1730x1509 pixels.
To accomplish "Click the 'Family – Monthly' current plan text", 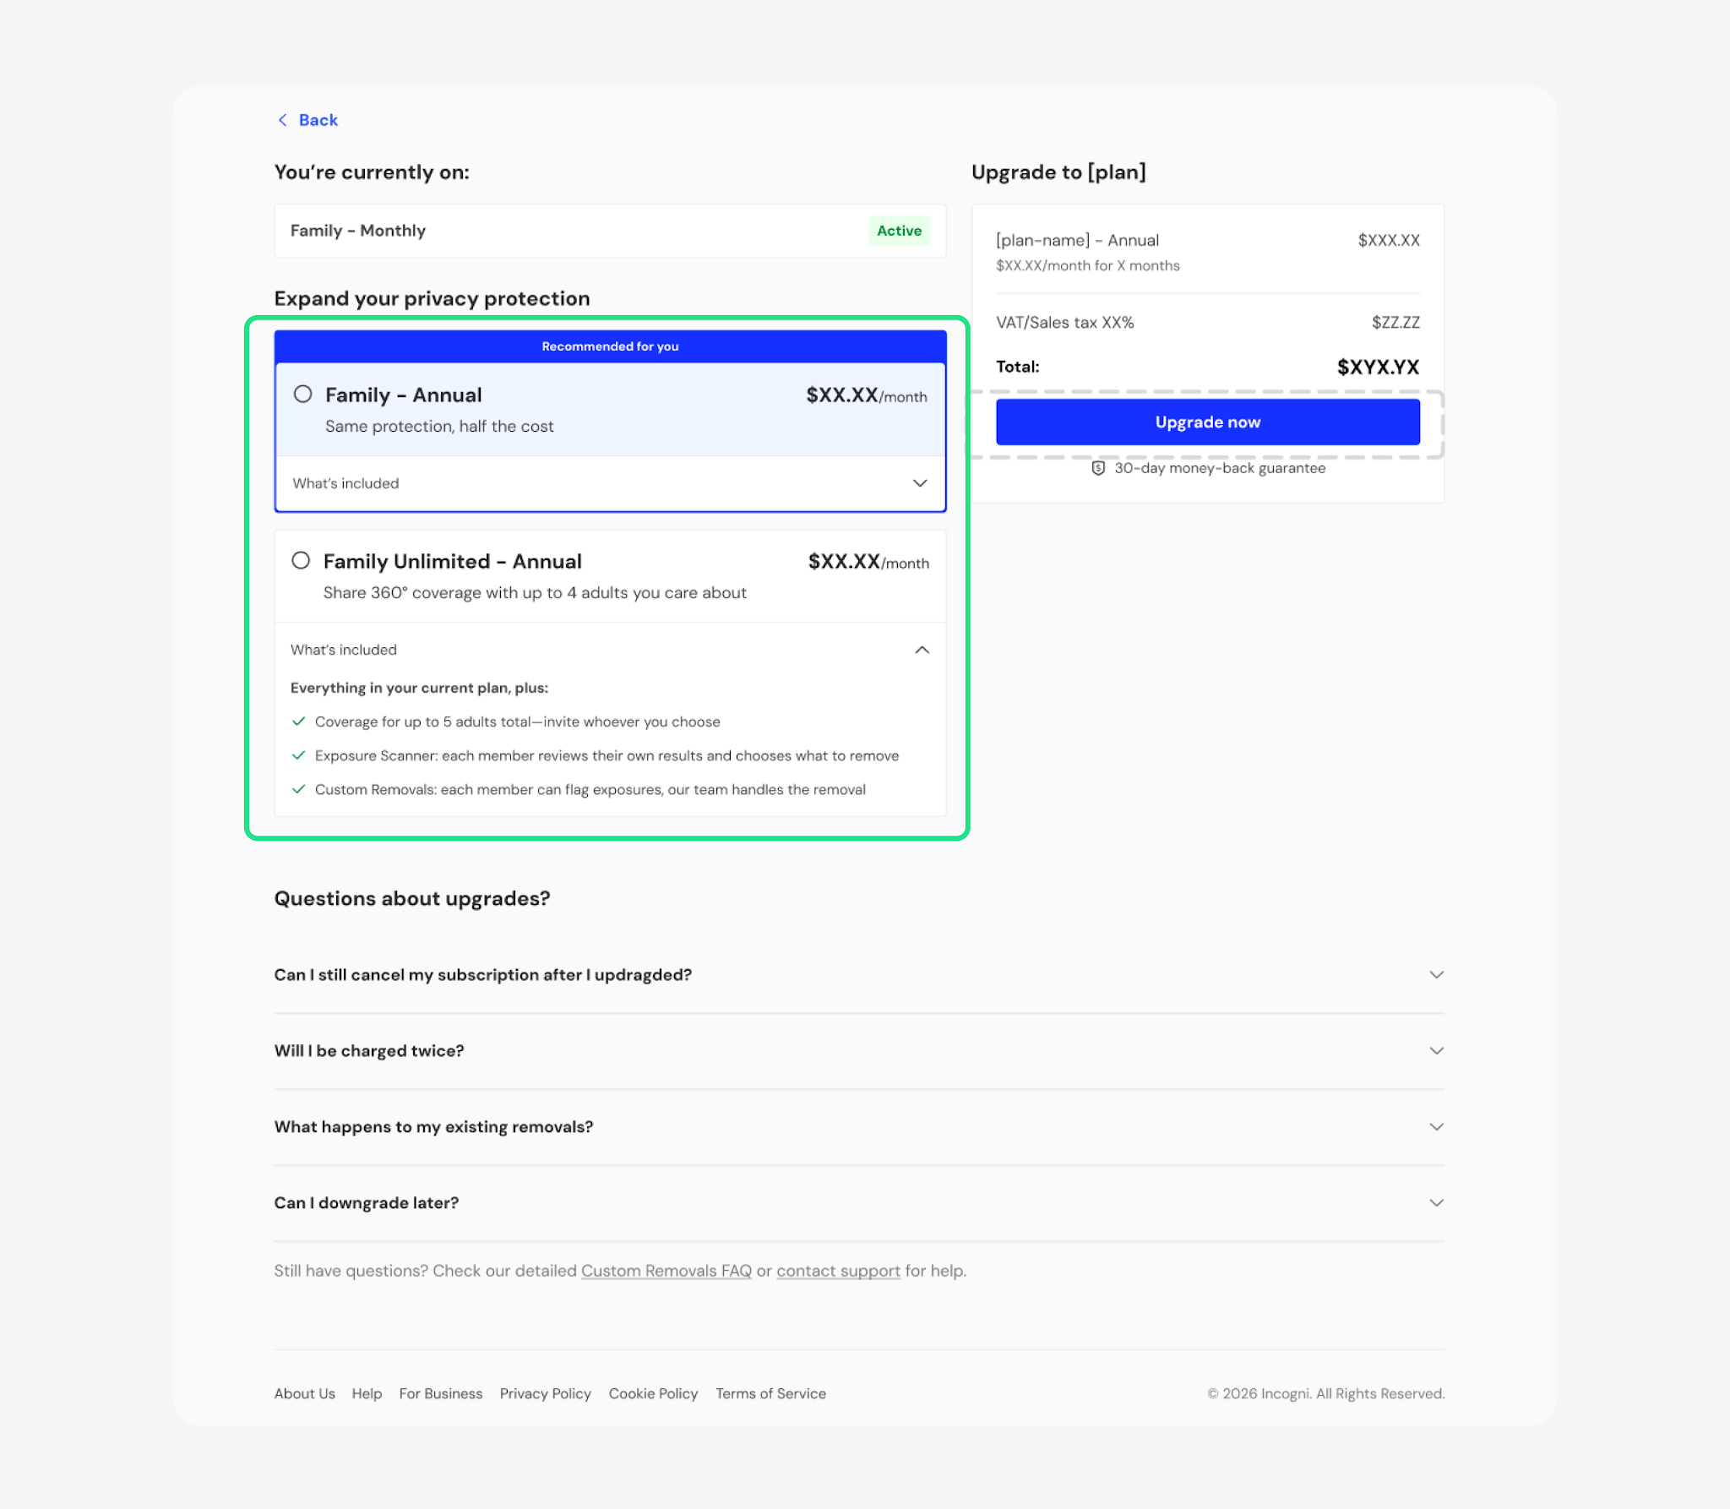I will [x=358, y=231].
